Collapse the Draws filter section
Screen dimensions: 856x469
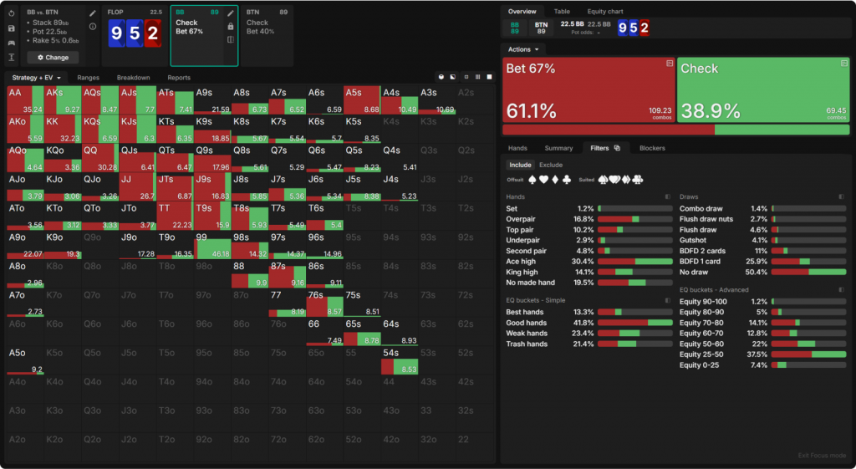click(x=840, y=196)
